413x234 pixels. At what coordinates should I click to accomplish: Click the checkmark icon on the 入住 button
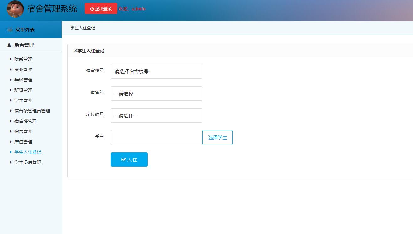124,159
